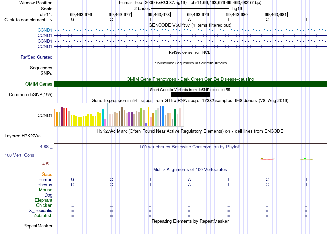The image size is (327, 234).
Task: Click the A base in the Human alignment row
Action: [x=189, y=179]
